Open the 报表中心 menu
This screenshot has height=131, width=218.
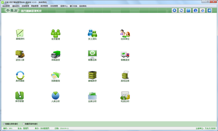pos(64,6)
